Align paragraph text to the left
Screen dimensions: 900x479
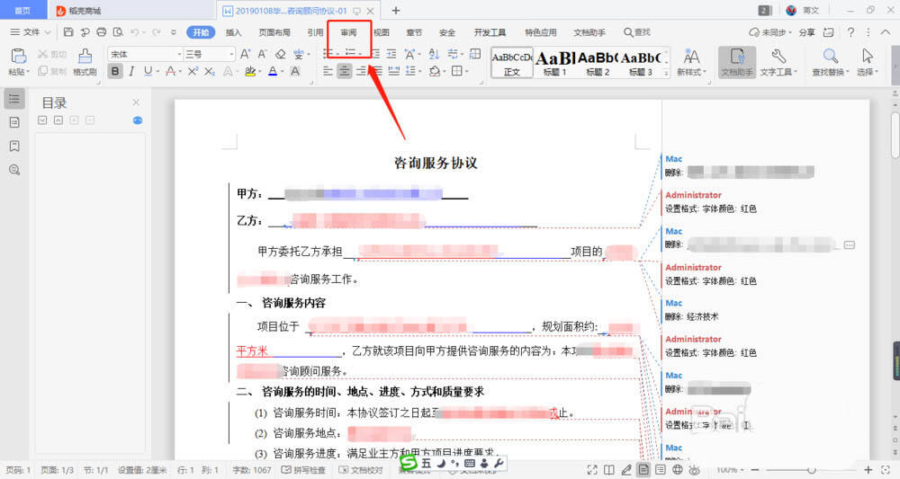pyautogui.click(x=328, y=71)
